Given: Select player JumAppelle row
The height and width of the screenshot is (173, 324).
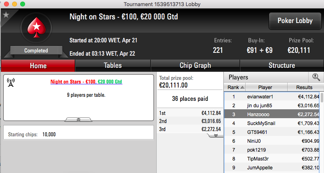Looking at the screenshot, I should click(x=272, y=168).
